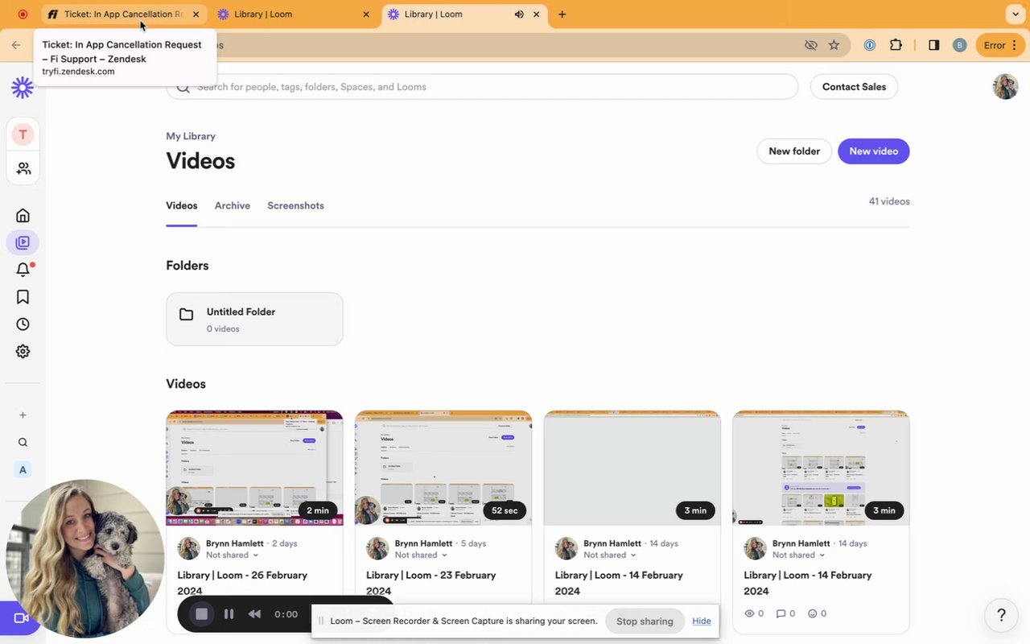Viewport: 1030px width, 644px height.
Task: Open the account avatar menu in Loom header
Action: (1006, 87)
